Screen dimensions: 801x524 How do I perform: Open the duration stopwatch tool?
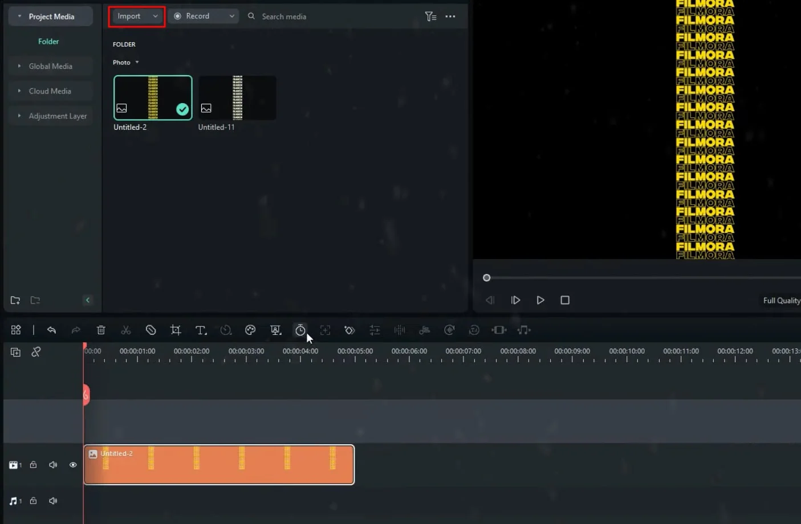click(300, 330)
